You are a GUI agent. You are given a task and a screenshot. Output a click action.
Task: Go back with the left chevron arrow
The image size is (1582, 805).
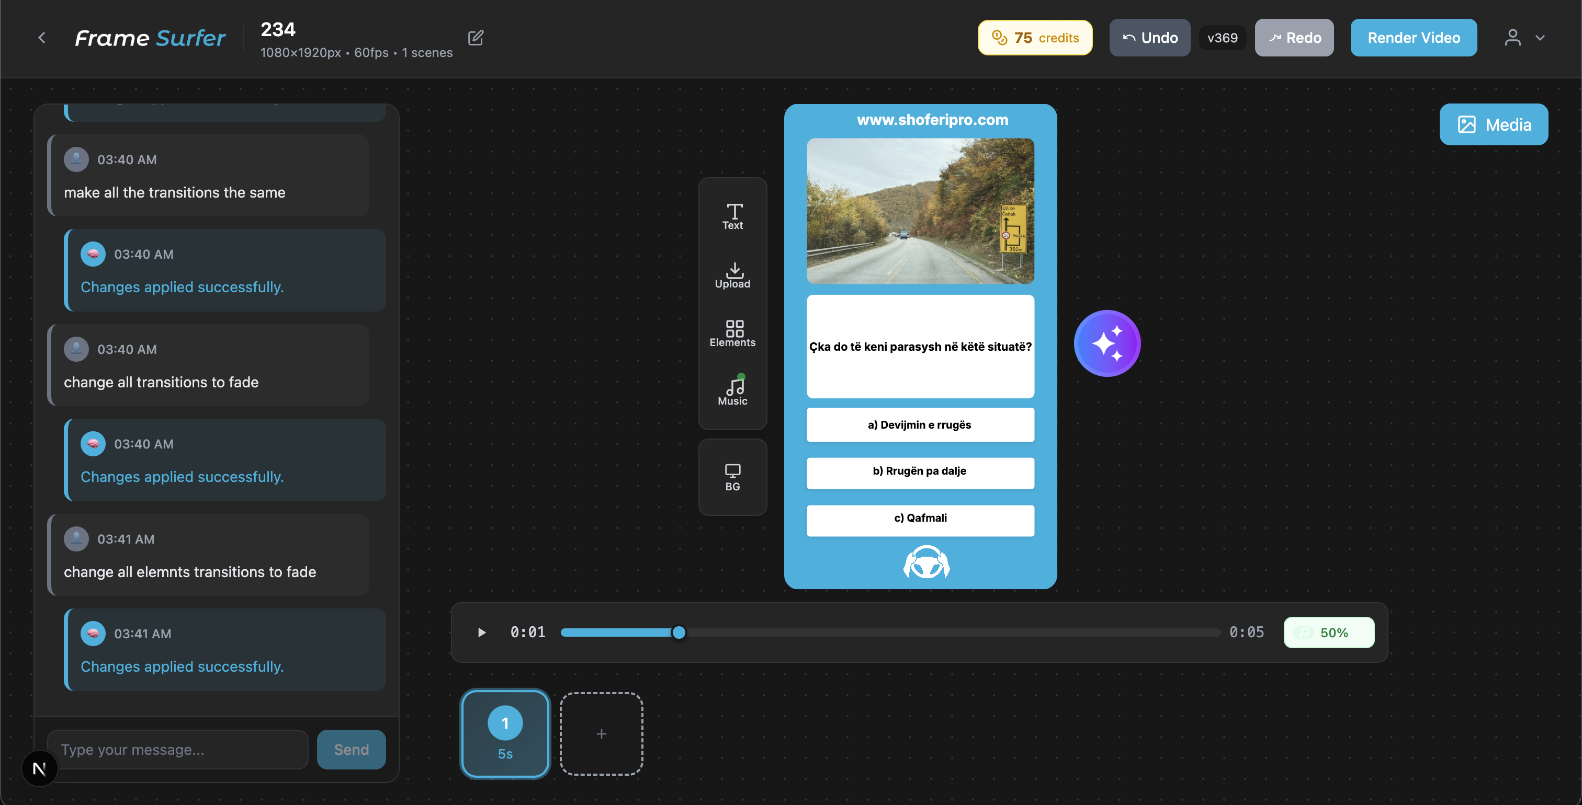[x=42, y=38]
